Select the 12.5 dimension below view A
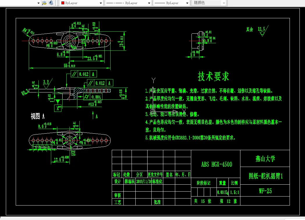 pyautogui.click(x=61, y=159)
